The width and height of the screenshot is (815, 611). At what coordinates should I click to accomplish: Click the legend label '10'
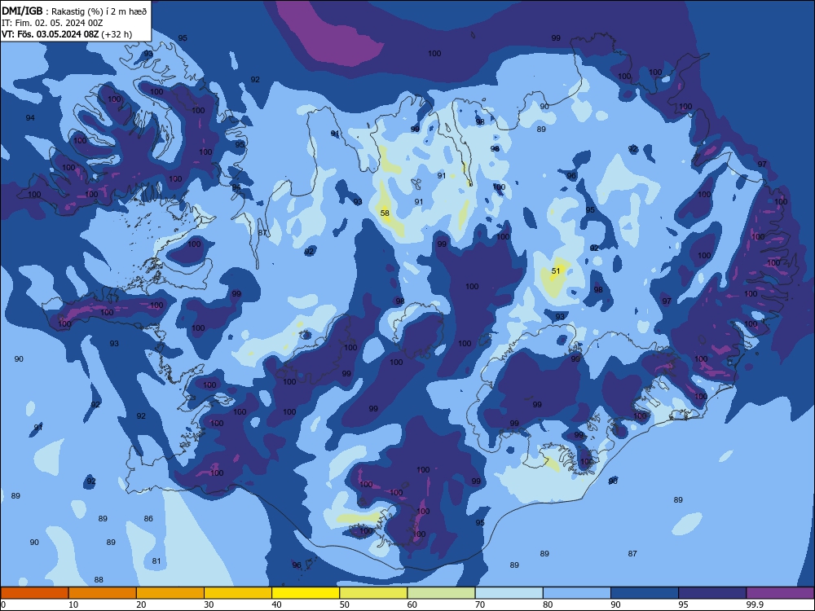click(73, 604)
